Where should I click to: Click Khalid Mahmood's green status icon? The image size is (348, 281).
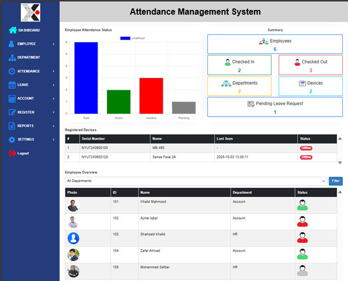click(x=302, y=205)
